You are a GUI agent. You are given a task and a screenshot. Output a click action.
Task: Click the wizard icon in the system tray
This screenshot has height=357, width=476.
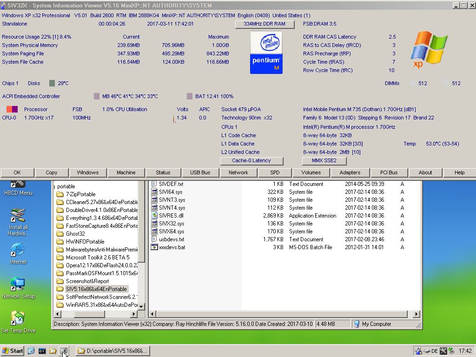point(418,351)
